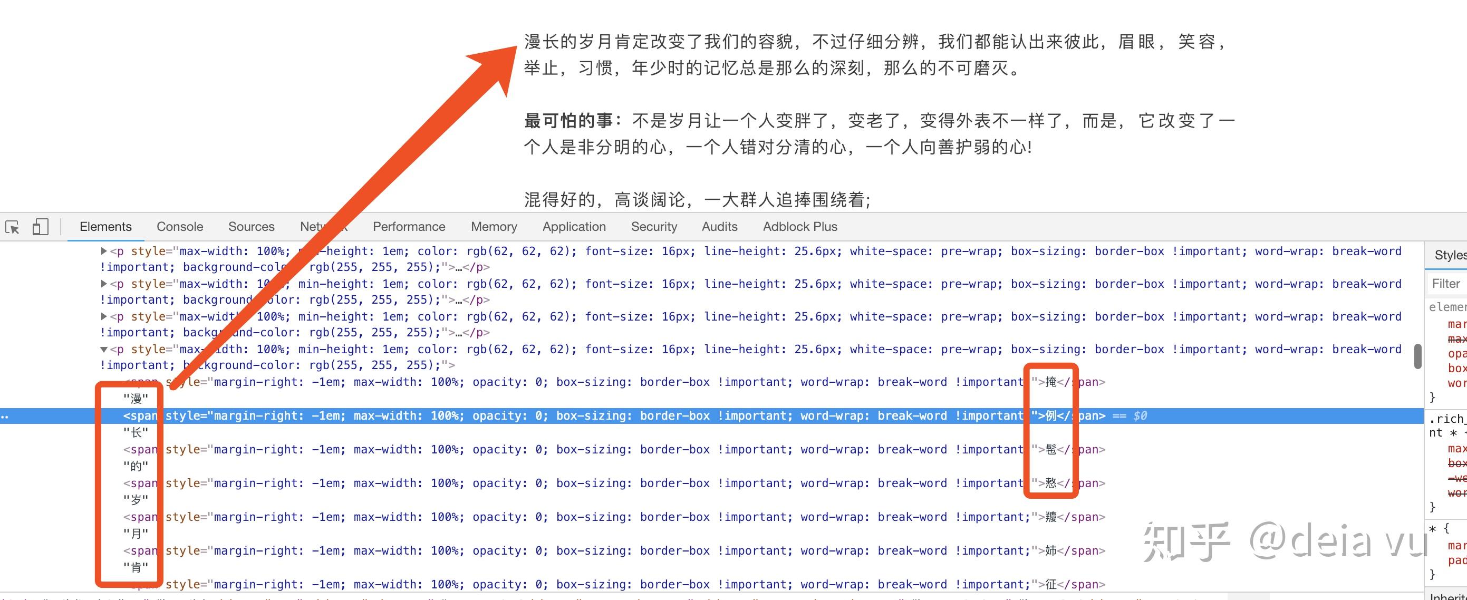Open the Adblock Plus tab

[799, 227]
